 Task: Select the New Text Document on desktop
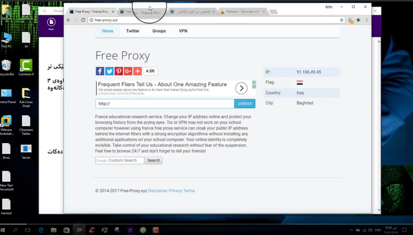[6, 181]
